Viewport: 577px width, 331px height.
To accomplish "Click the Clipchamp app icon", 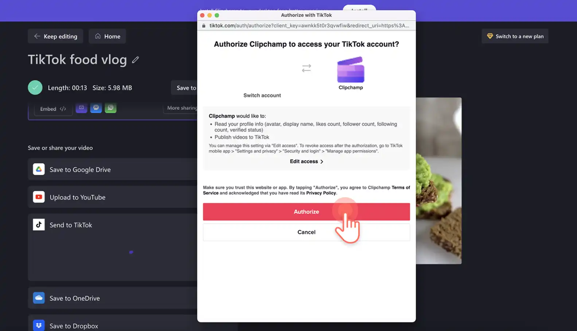I will [351, 70].
